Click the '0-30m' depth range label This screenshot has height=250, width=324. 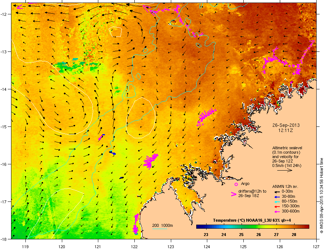point(288,192)
